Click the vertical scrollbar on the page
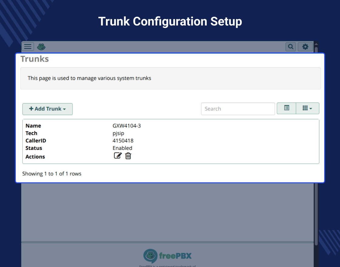 point(316,146)
